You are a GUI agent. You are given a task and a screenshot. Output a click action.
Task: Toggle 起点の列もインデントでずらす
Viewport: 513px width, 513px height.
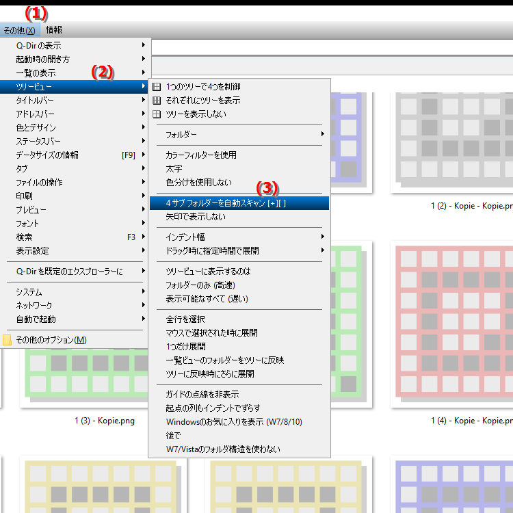(239, 408)
